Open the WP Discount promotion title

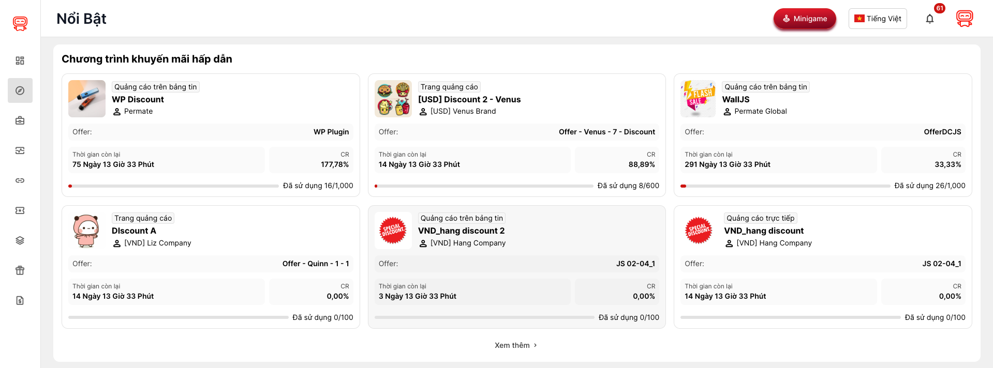click(x=138, y=99)
